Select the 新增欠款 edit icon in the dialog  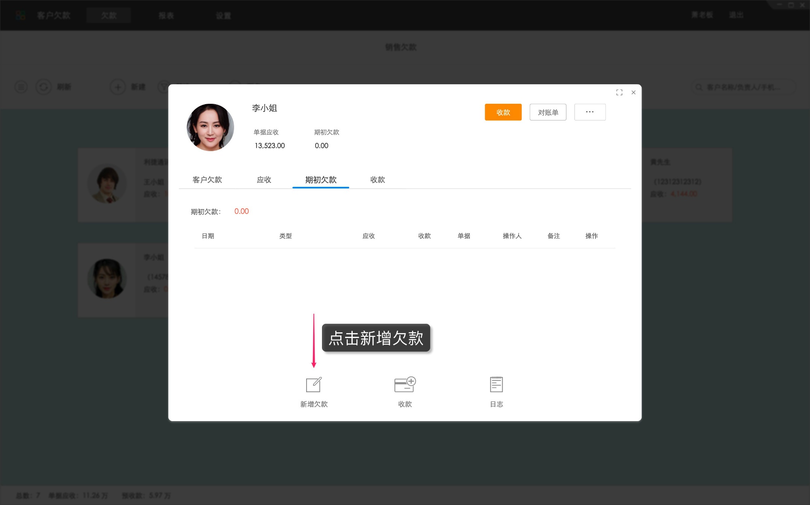313,384
